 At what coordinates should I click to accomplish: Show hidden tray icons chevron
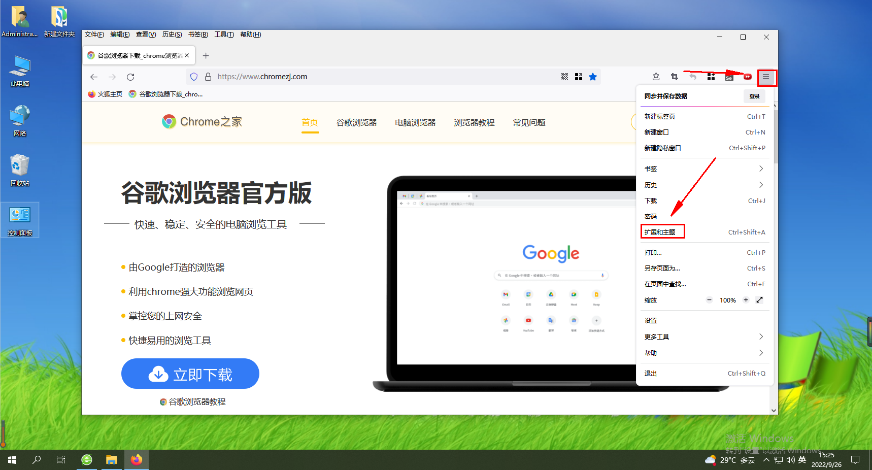[x=766, y=460]
